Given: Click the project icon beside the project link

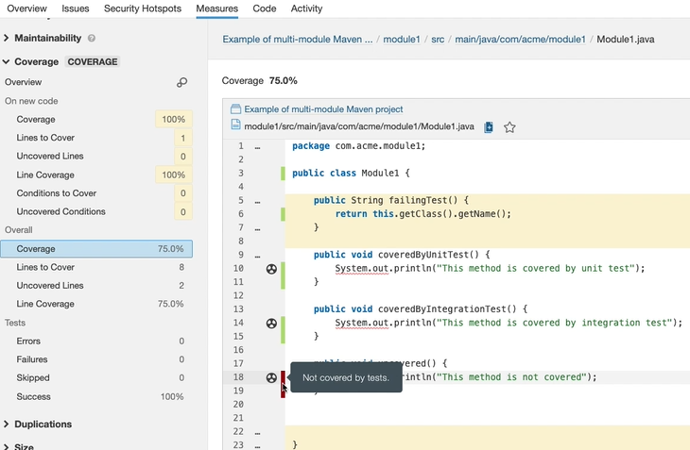Looking at the screenshot, I should tap(236, 108).
